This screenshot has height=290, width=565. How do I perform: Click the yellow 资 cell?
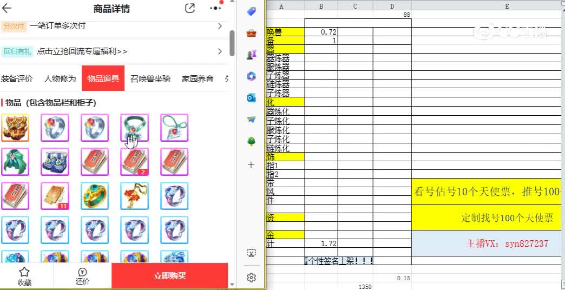[285, 217]
